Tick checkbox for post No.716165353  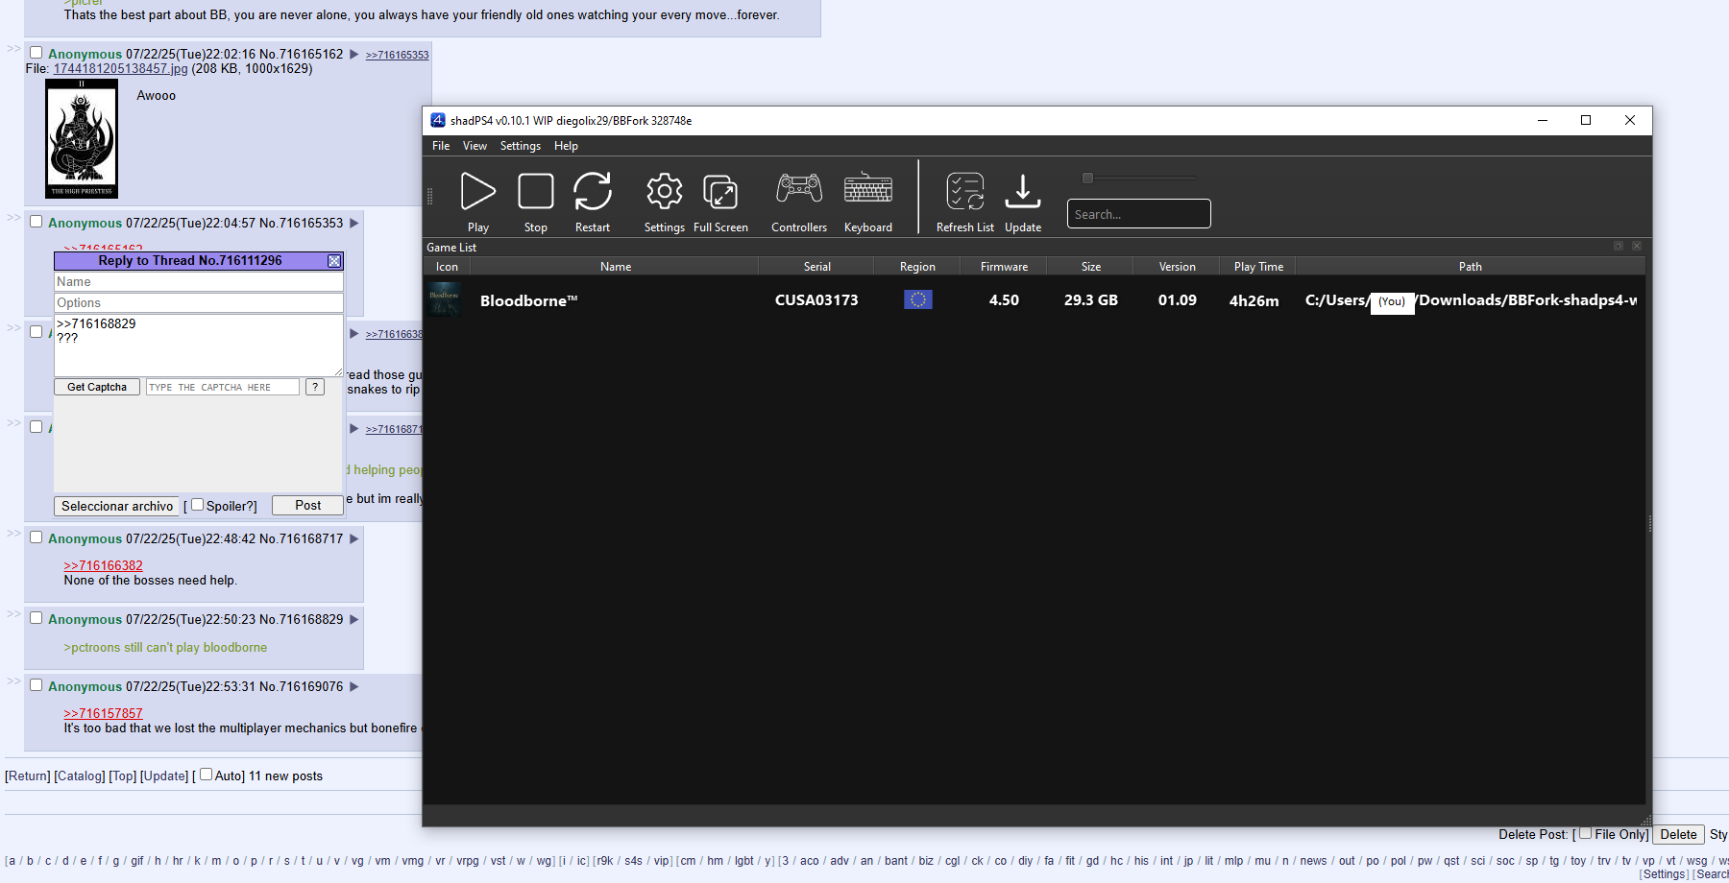36,222
